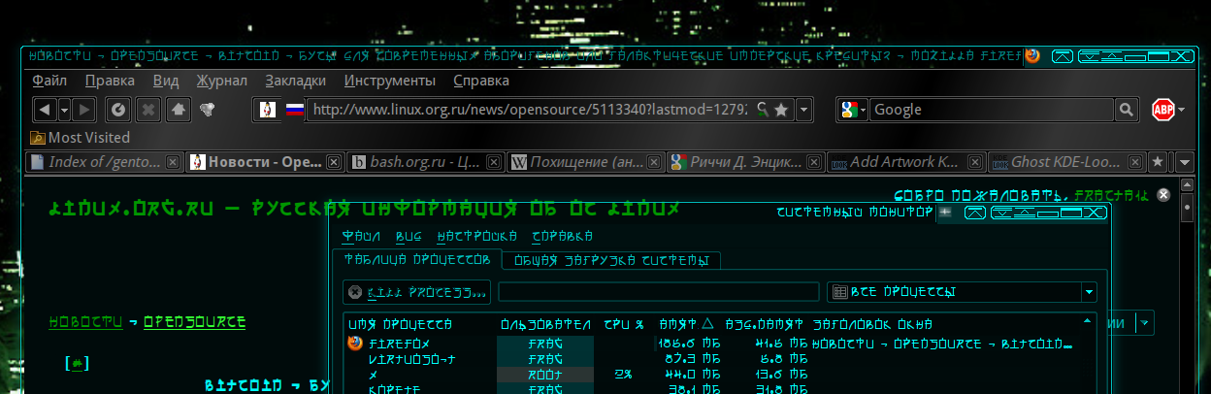Open the Журнал menu

coord(222,81)
